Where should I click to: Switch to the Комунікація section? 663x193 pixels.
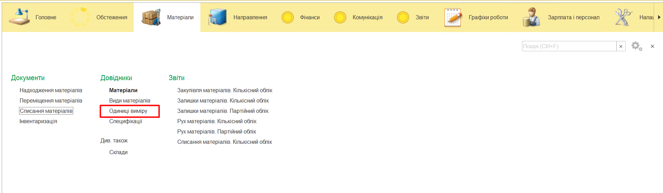(367, 17)
